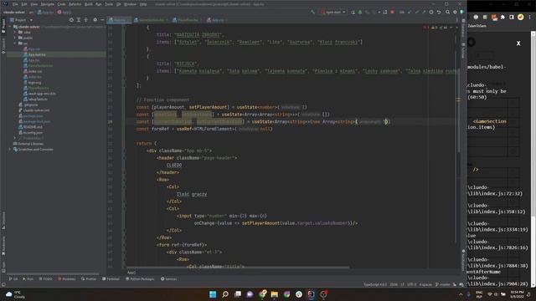Open the Navigate menu
The width and height of the screenshot is (536, 301).
[x=48, y=4]
